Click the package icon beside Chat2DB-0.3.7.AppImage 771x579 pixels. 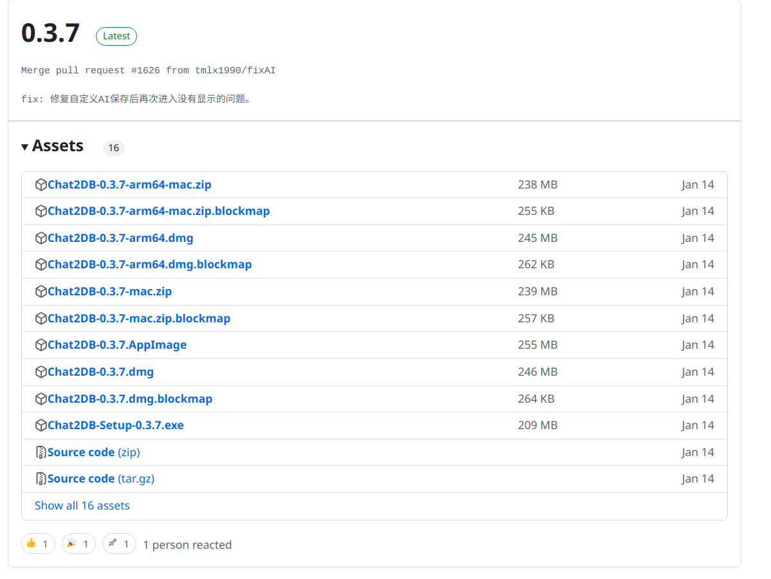click(41, 344)
